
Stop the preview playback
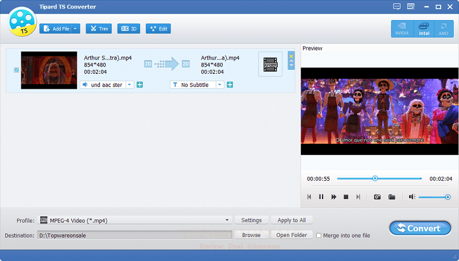click(346, 197)
